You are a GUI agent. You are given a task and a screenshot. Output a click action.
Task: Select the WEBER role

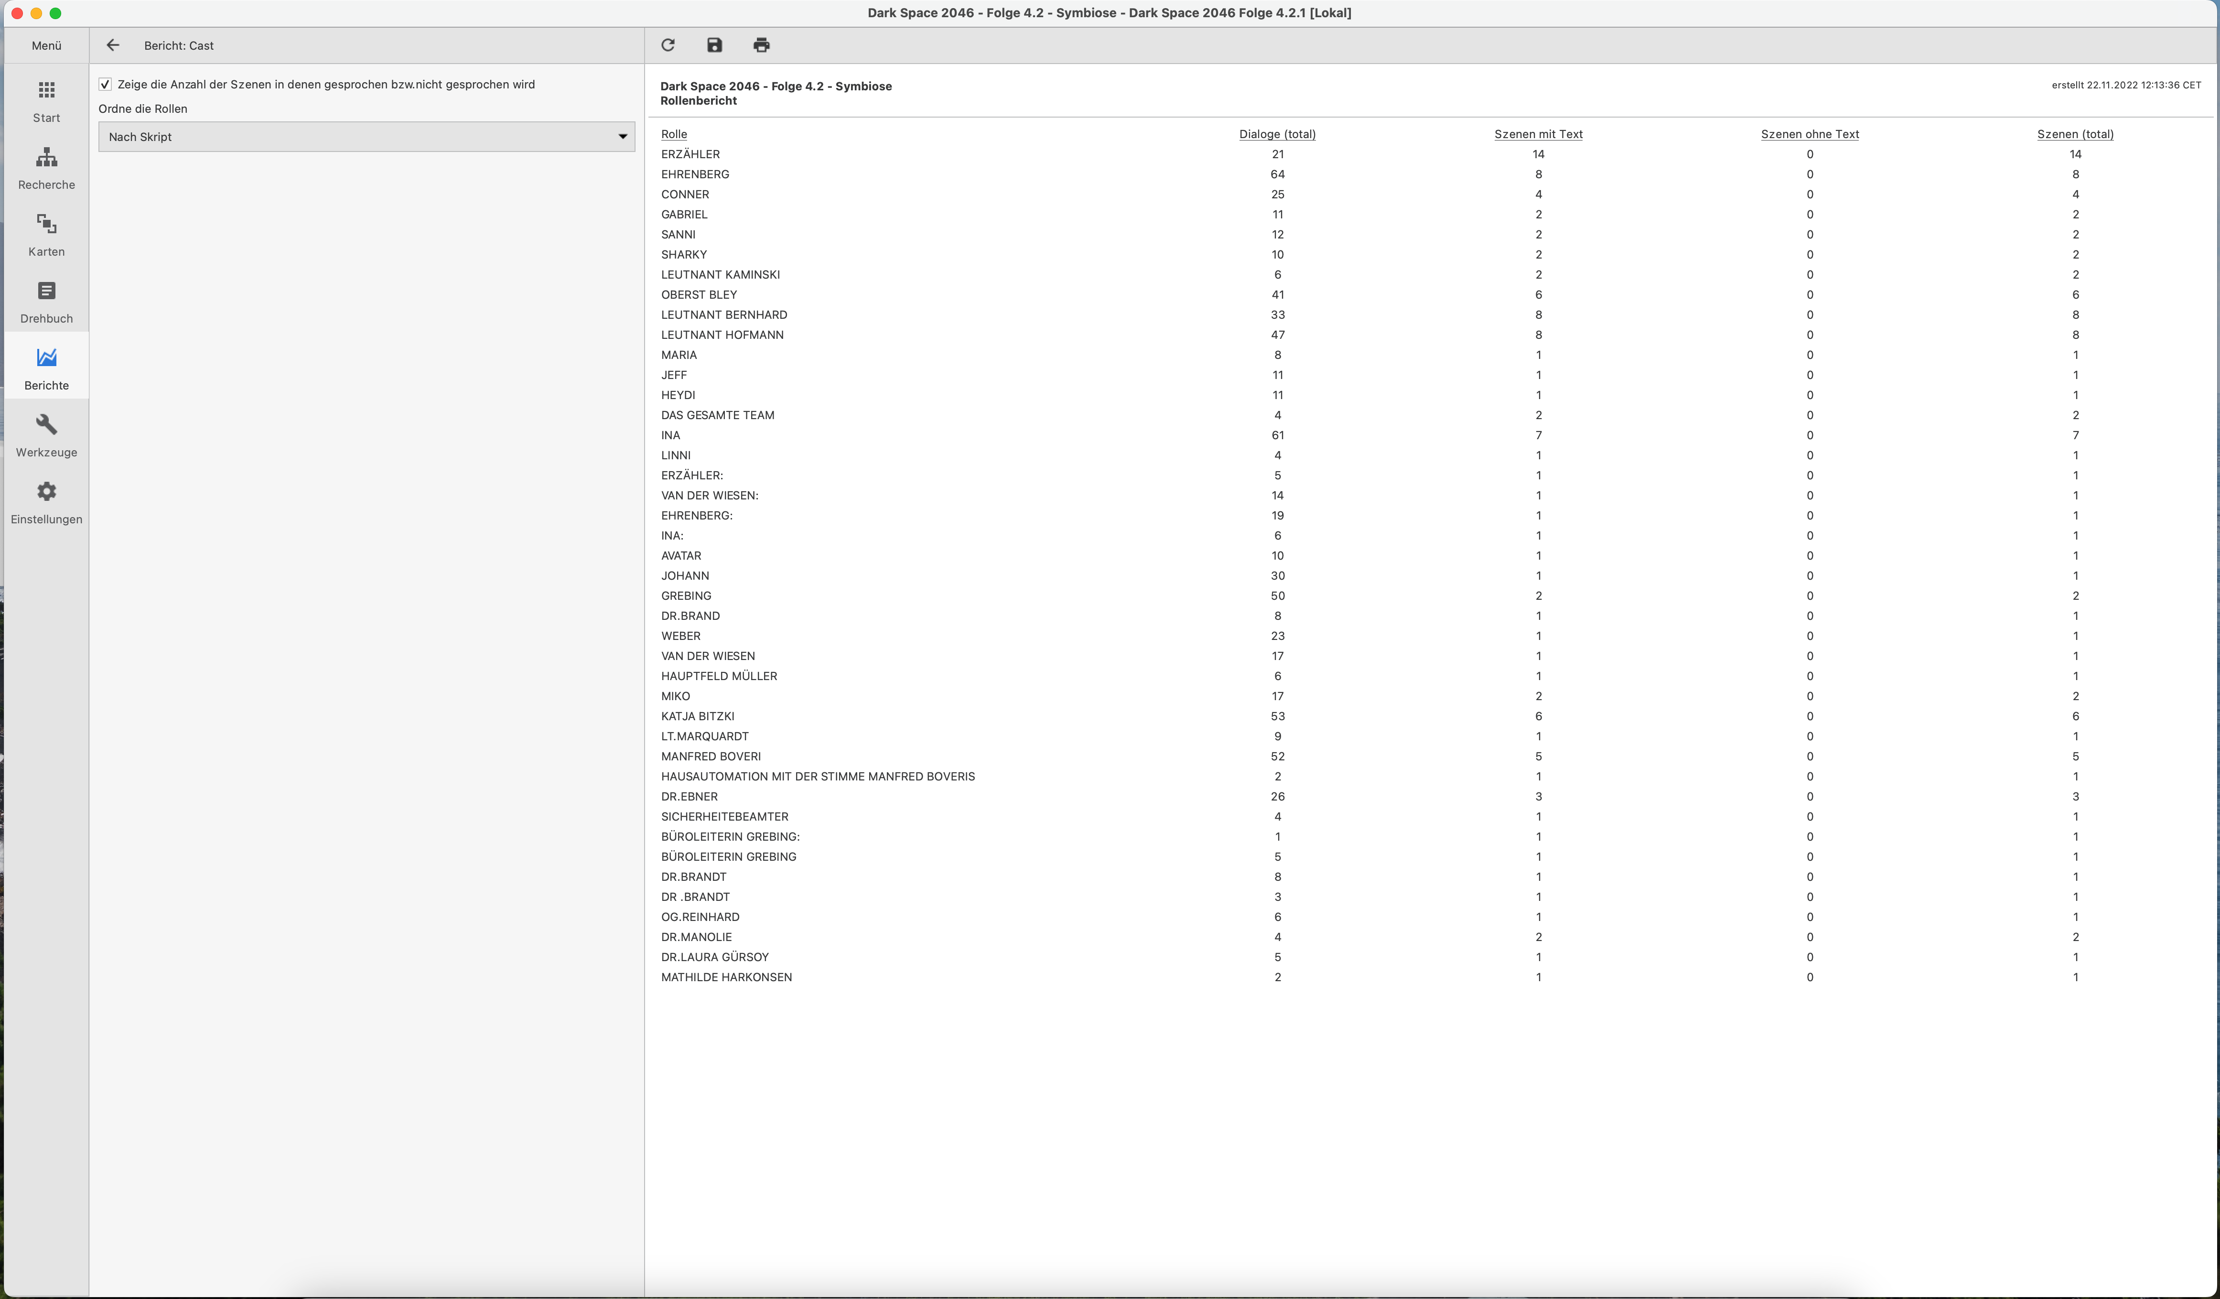pos(680,636)
